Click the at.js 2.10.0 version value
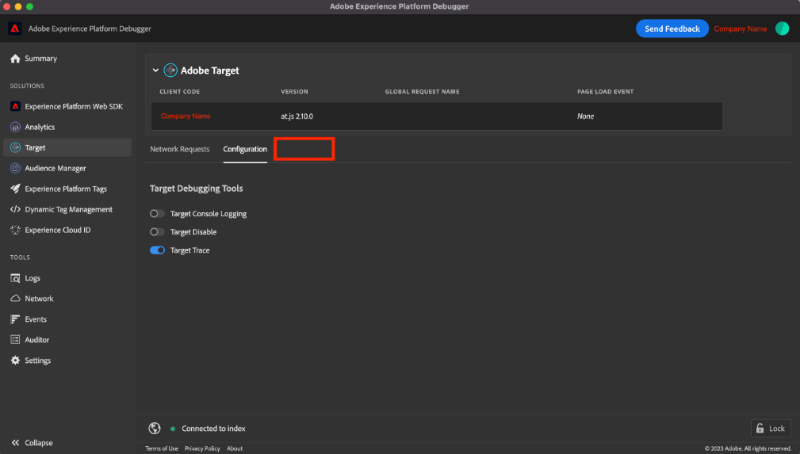Image resolution: width=800 pixels, height=454 pixels. (x=297, y=116)
